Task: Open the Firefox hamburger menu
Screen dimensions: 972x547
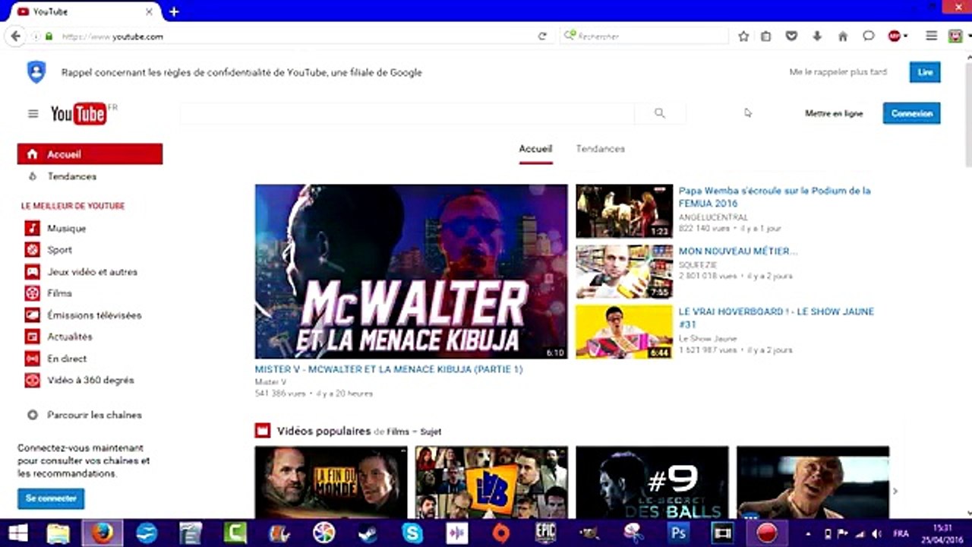Action: coord(931,36)
